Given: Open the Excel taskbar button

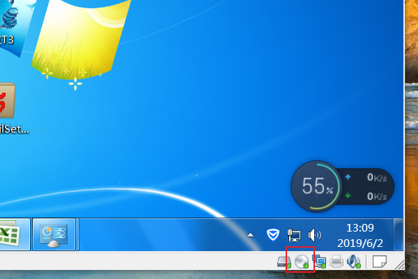Looking at the screenshot, I should (x=14, y=234).
